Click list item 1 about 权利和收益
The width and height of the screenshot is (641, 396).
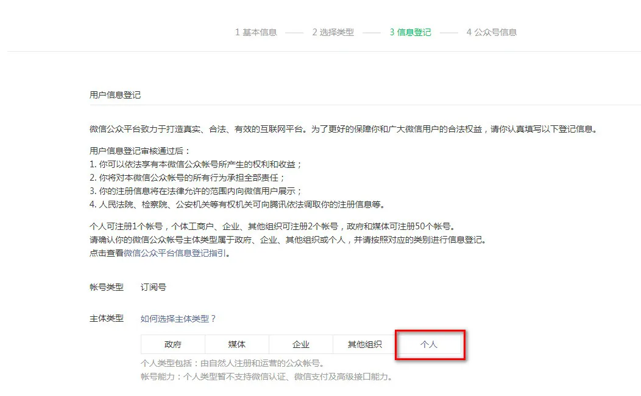click(196, 164)
